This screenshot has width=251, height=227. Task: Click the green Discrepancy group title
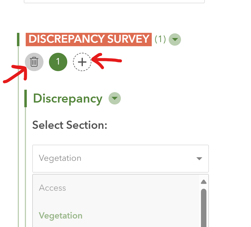[68, 98]
